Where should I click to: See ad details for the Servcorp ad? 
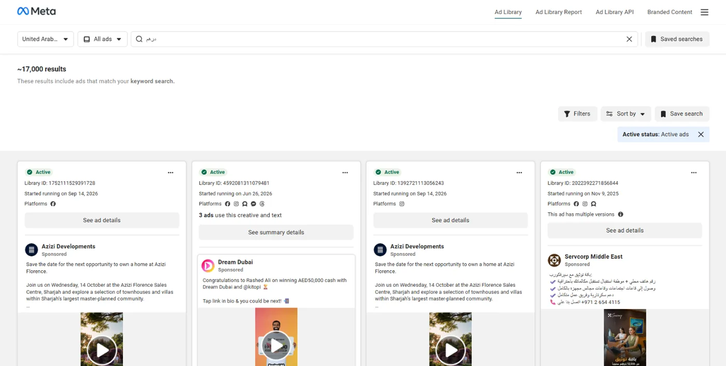(x=625, y=230)
